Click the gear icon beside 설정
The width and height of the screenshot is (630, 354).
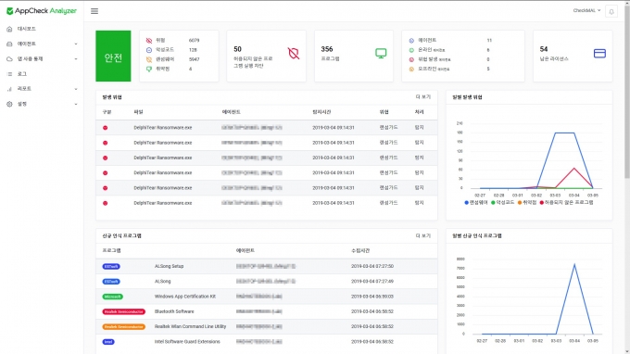pyautogui.click(x=9, y=104)
